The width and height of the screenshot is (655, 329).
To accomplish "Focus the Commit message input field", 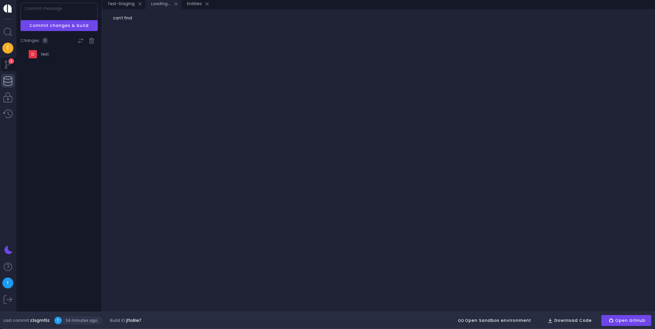I will click(59, 12).
